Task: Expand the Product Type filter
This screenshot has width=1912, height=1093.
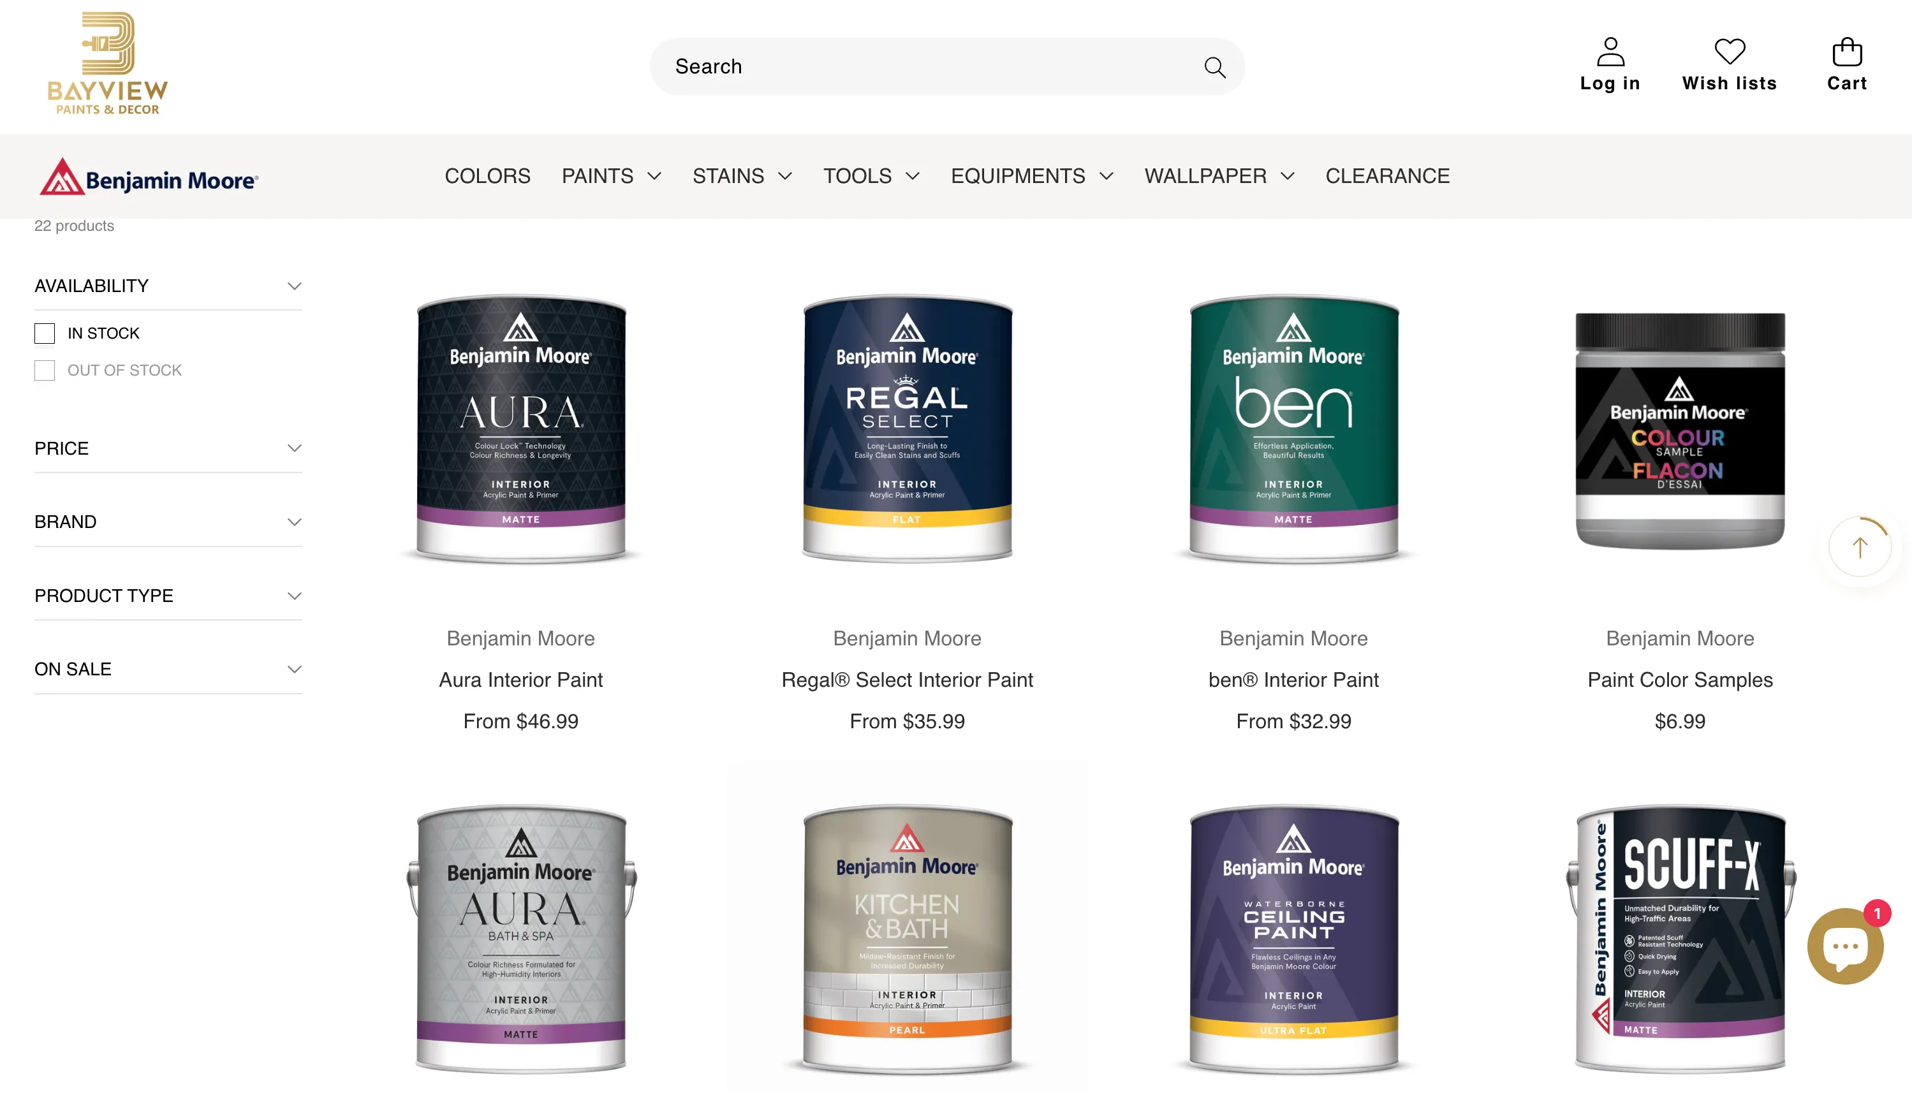Action: [168, 596]
